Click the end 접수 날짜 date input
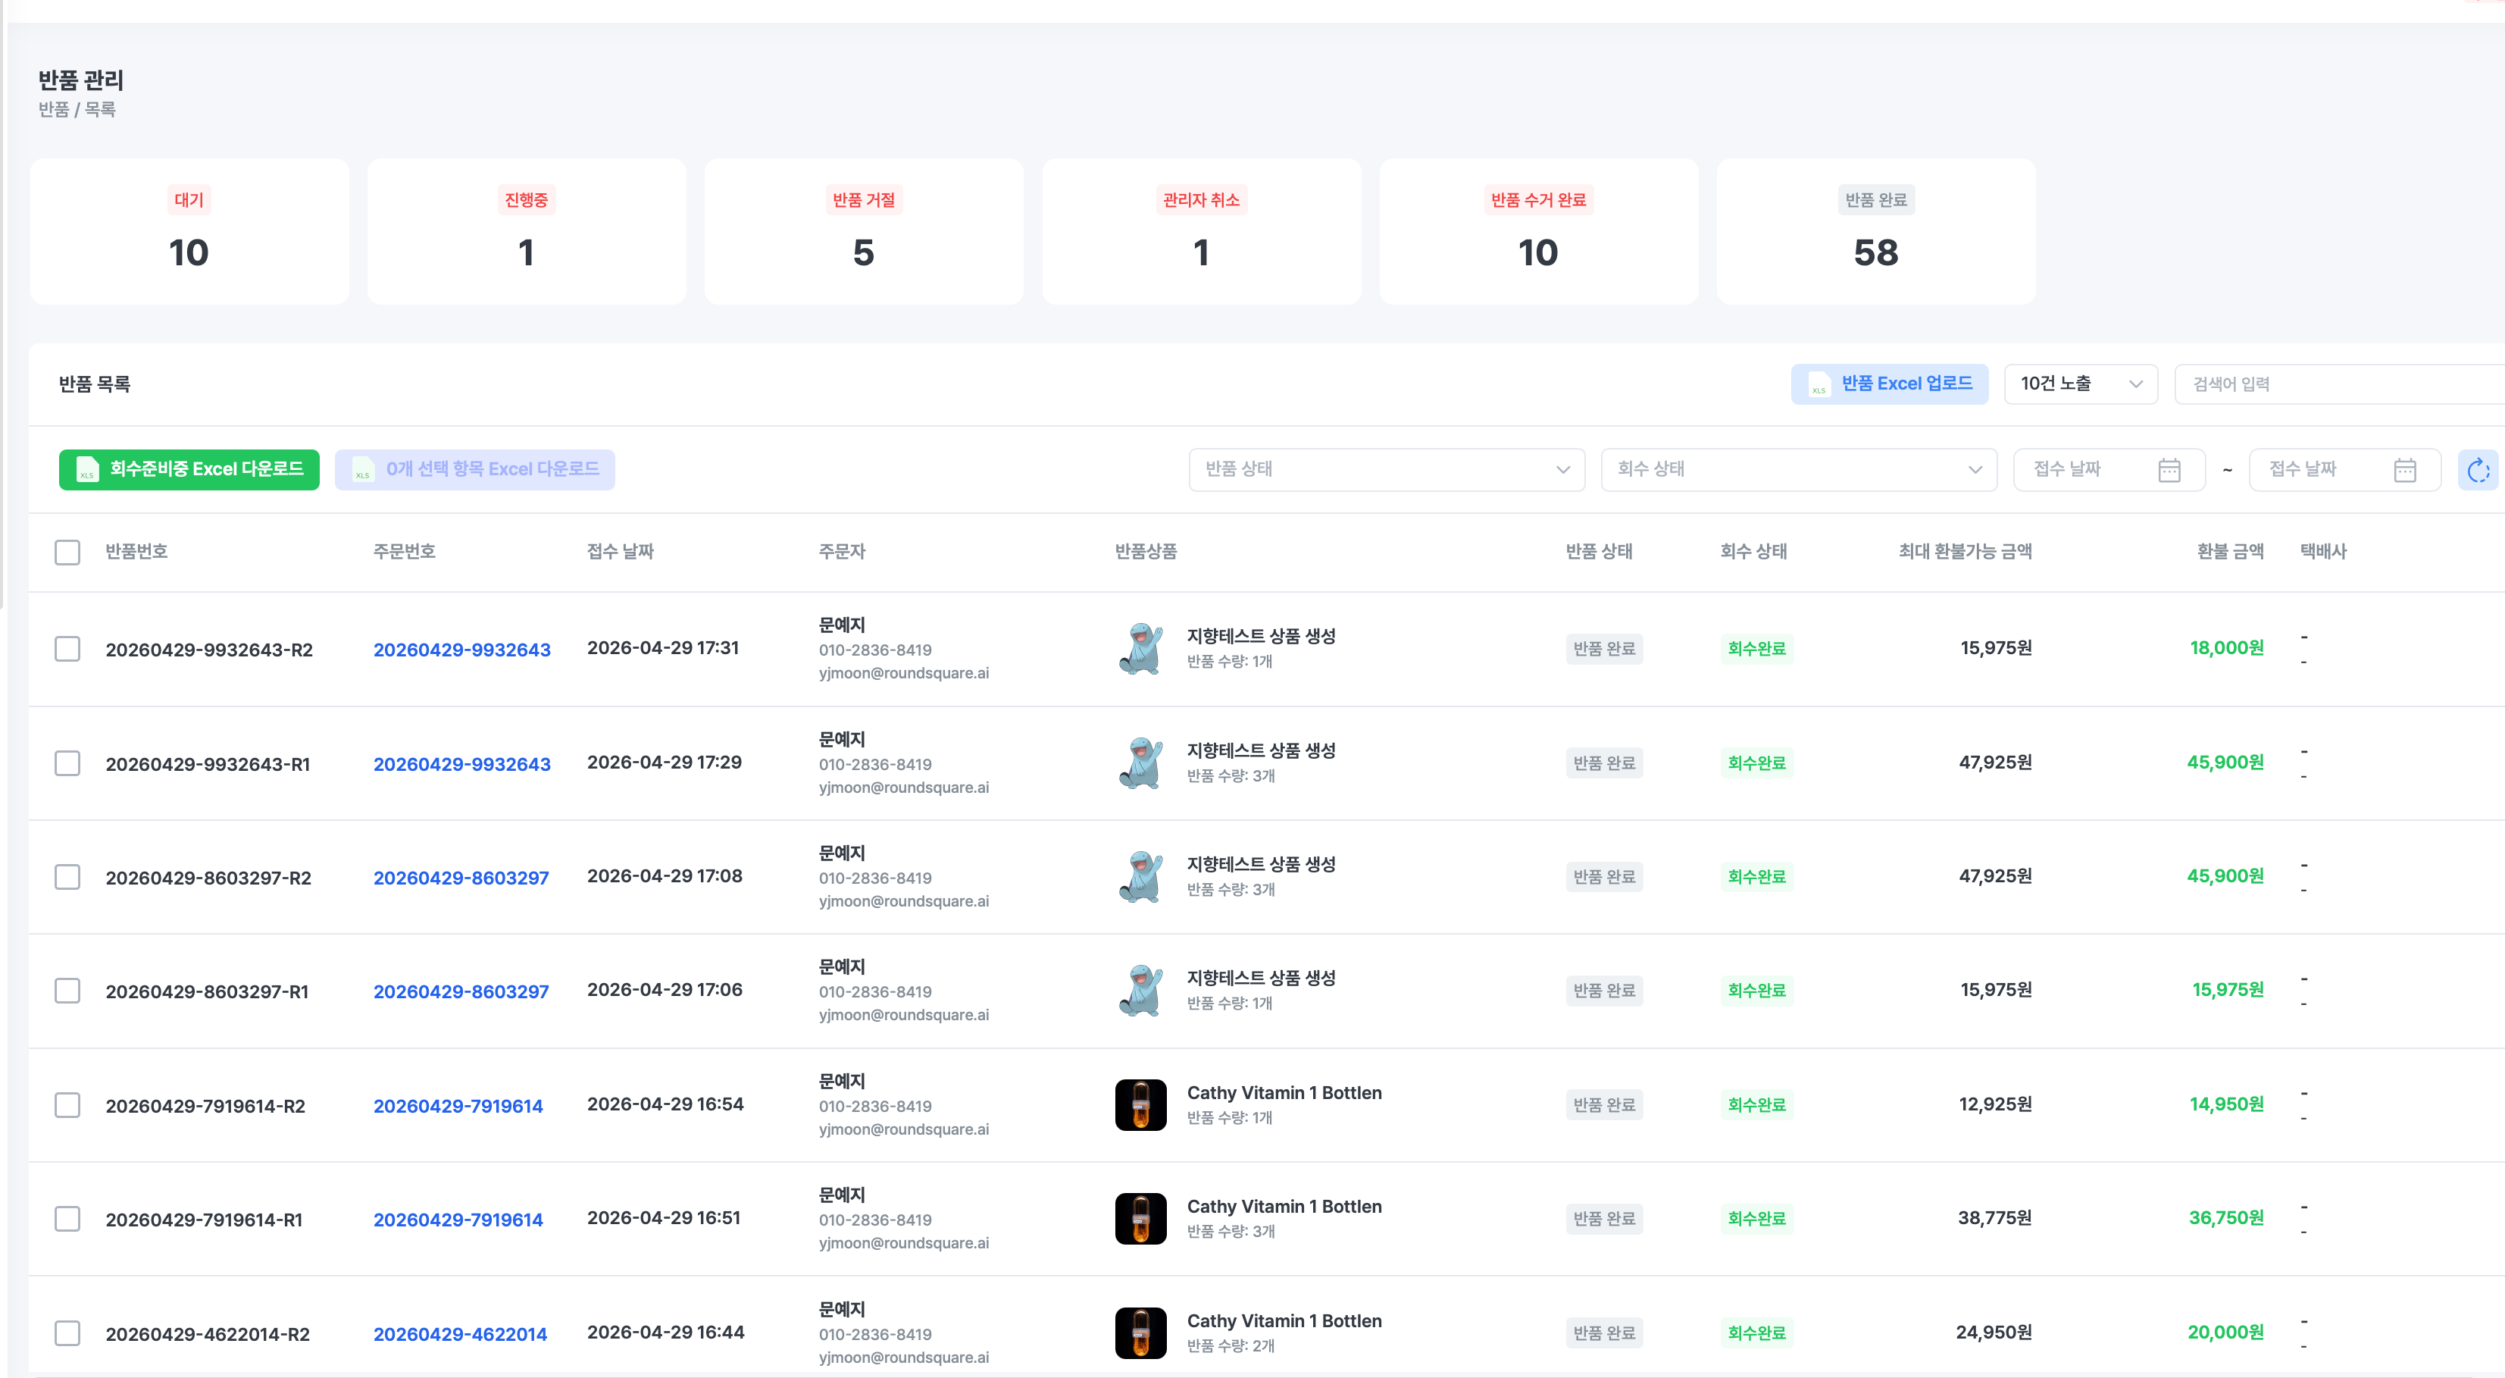The width and height of the screenshot is (2505, 1378). coord(2344,470)
